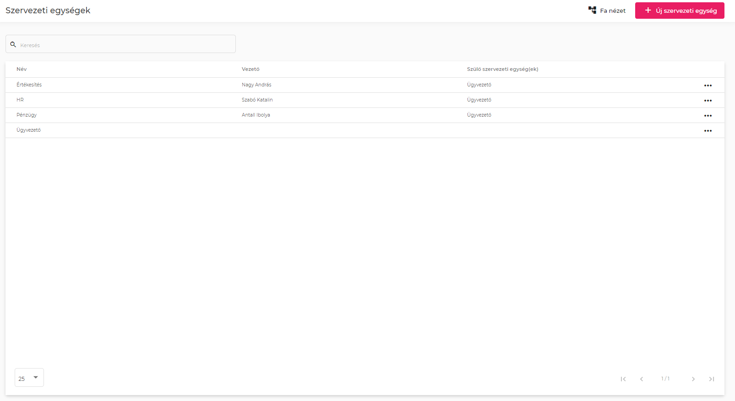Go to first page of table
The height and width of the screenshot is (401, 735).
623,379
